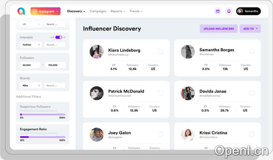Toggle the Interests and/or switch
The image size is (273, 160).
pos(58,37)
